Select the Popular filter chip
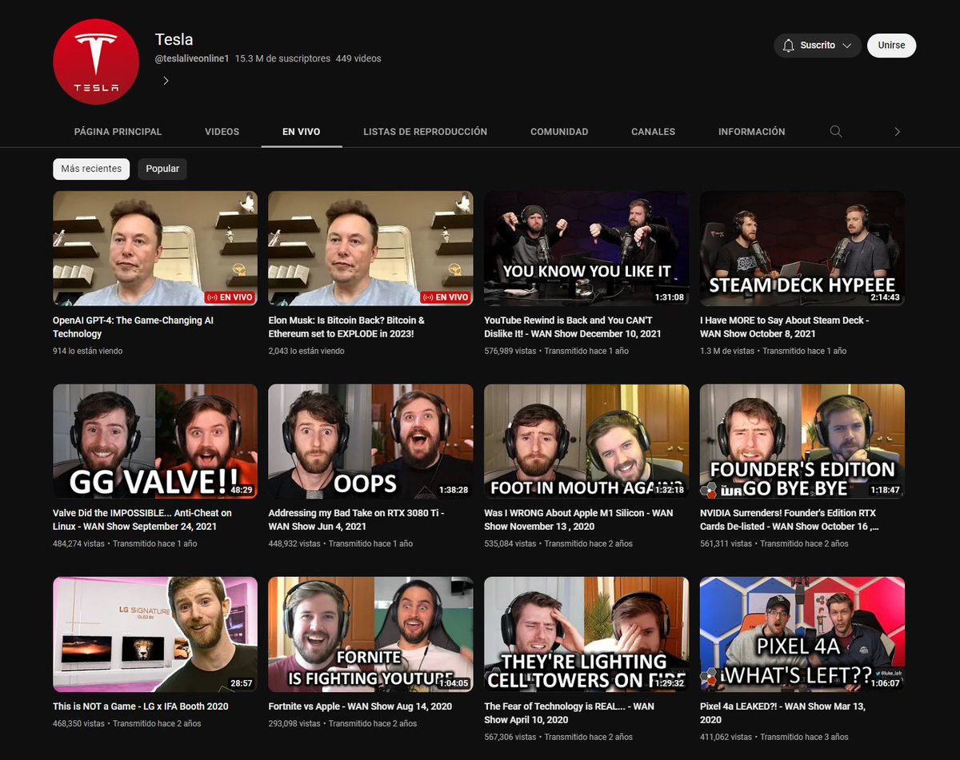Viewport: 960px width, 760px height. [162, 169]
